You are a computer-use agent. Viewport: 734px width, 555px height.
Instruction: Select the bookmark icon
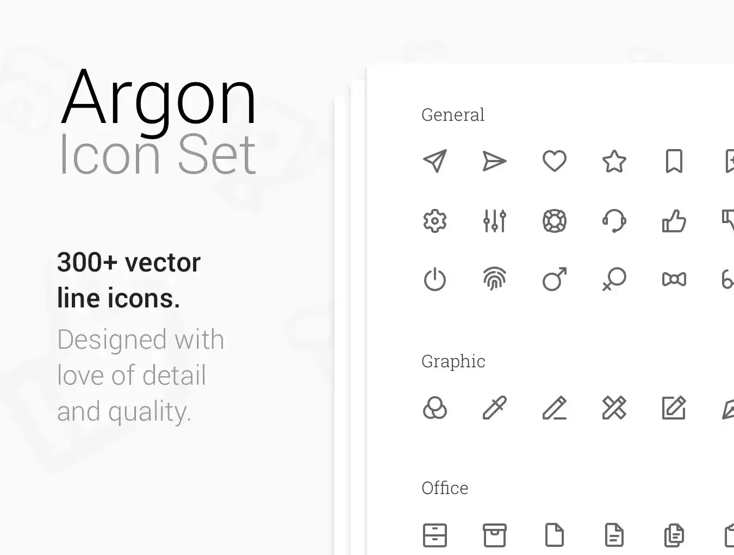(x=674, y=161)
